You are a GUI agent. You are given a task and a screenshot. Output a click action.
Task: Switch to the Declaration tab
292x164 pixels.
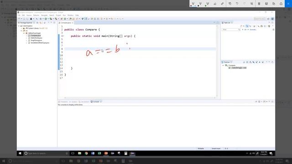pos(84,102)
